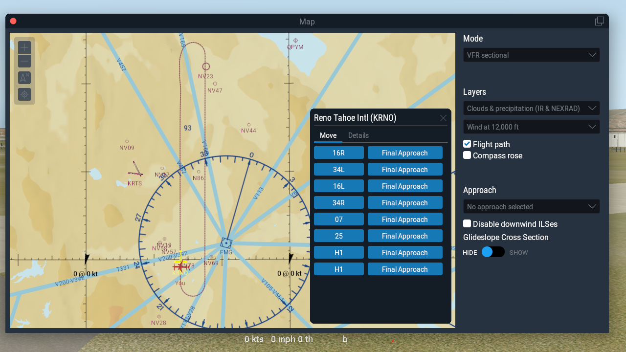Start Final Approach for runway 34R
626x352 pixels.
click(405, 203)
